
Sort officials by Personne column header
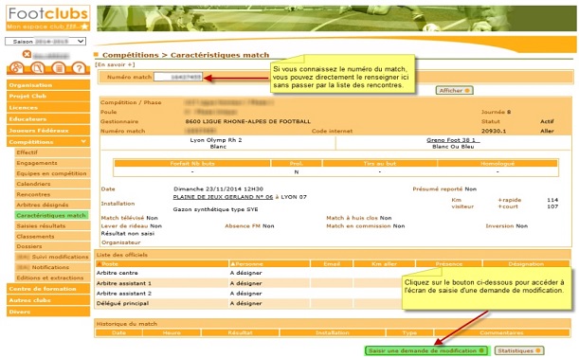click(269, 264)
